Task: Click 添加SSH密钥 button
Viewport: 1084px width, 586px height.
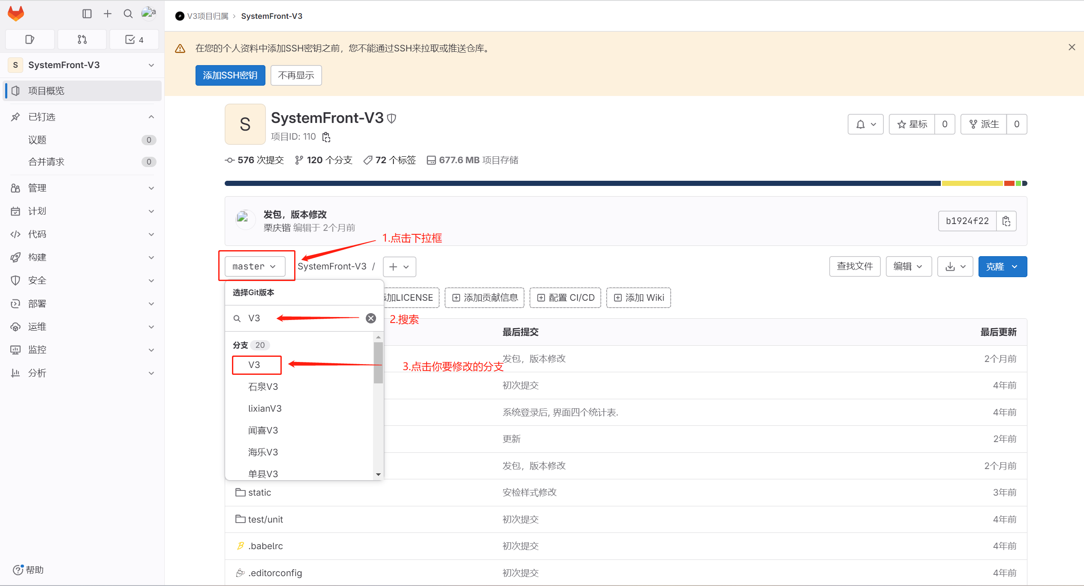Action: tap(230, 75)
